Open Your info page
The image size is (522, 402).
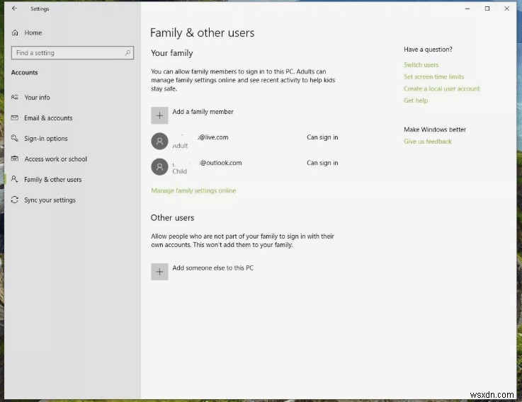[37, 98]
